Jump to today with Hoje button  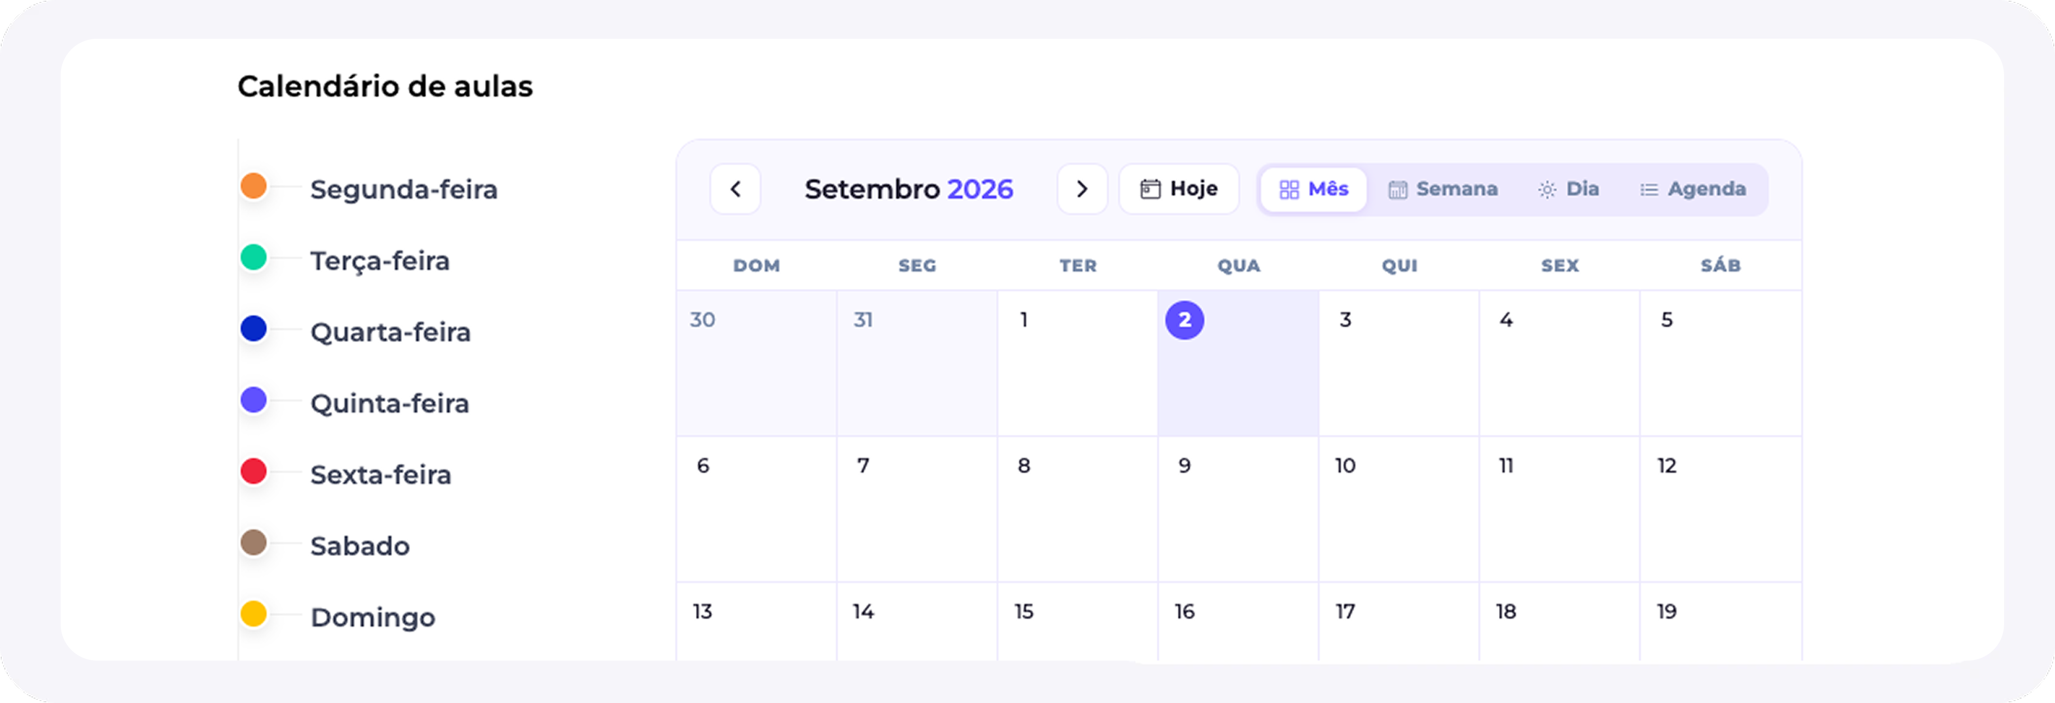click(1178, 189)
